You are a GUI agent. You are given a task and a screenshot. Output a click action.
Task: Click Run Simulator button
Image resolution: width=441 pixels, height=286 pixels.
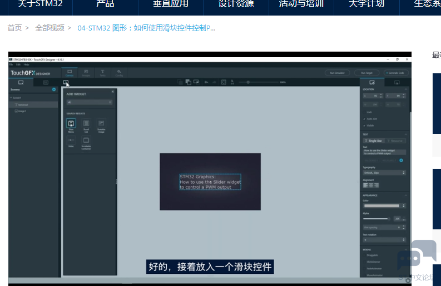click(x=337, y=73)
